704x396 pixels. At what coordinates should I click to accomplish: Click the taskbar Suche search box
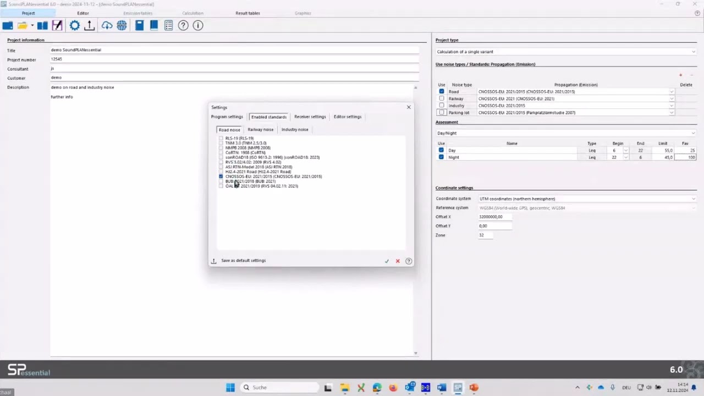[x=279, y=388]
